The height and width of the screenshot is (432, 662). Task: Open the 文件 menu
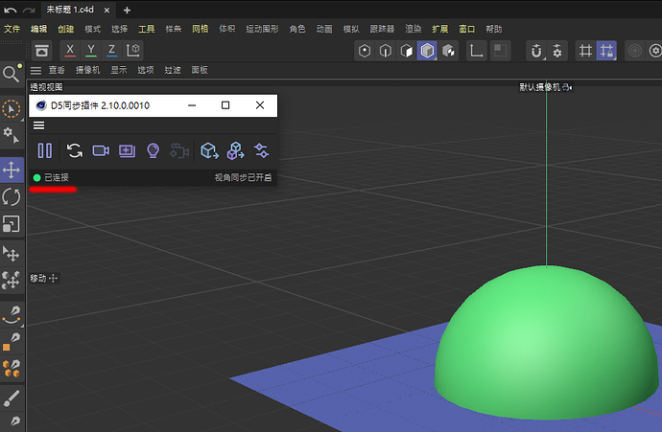(12, 29)
